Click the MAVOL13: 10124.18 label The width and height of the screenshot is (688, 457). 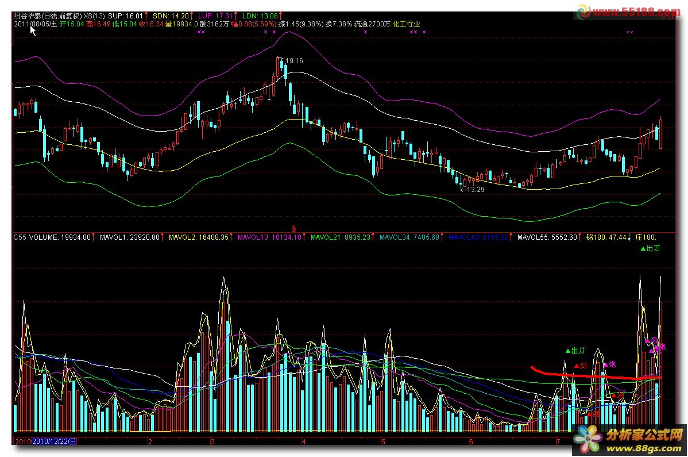269,237
